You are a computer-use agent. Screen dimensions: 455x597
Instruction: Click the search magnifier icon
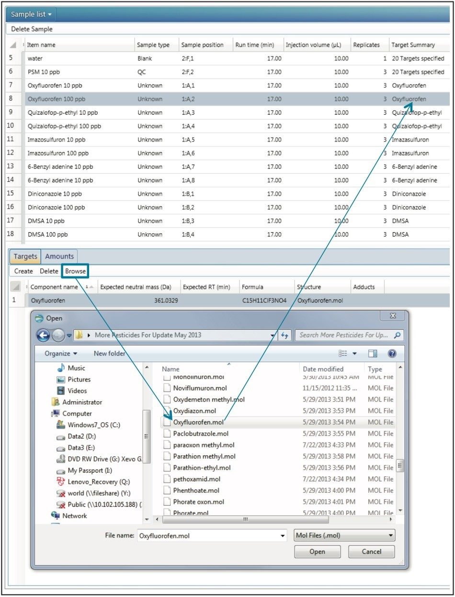click(x=397, y=335)
